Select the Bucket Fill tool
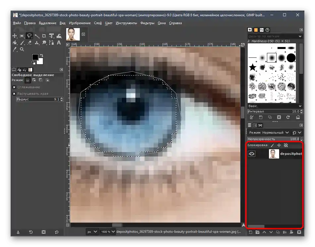 point(15,43)
